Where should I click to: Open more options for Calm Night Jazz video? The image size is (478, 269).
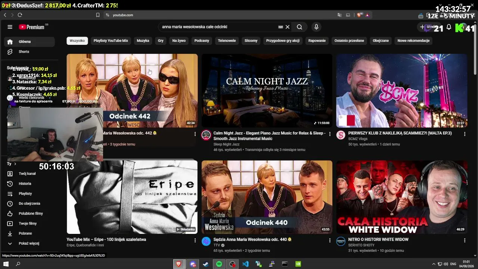click(x=330, y=134)
